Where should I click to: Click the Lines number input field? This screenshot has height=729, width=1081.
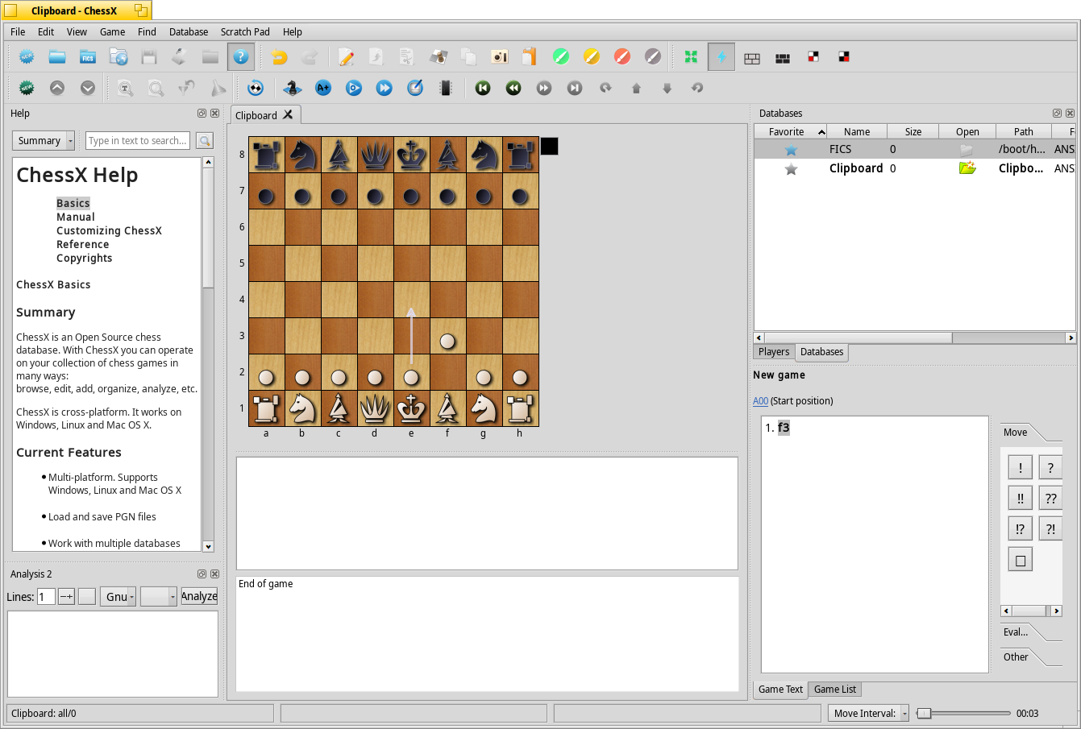point(46,597)
